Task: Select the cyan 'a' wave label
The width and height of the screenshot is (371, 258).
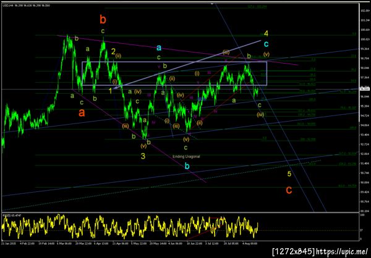Action: (159, 48)
